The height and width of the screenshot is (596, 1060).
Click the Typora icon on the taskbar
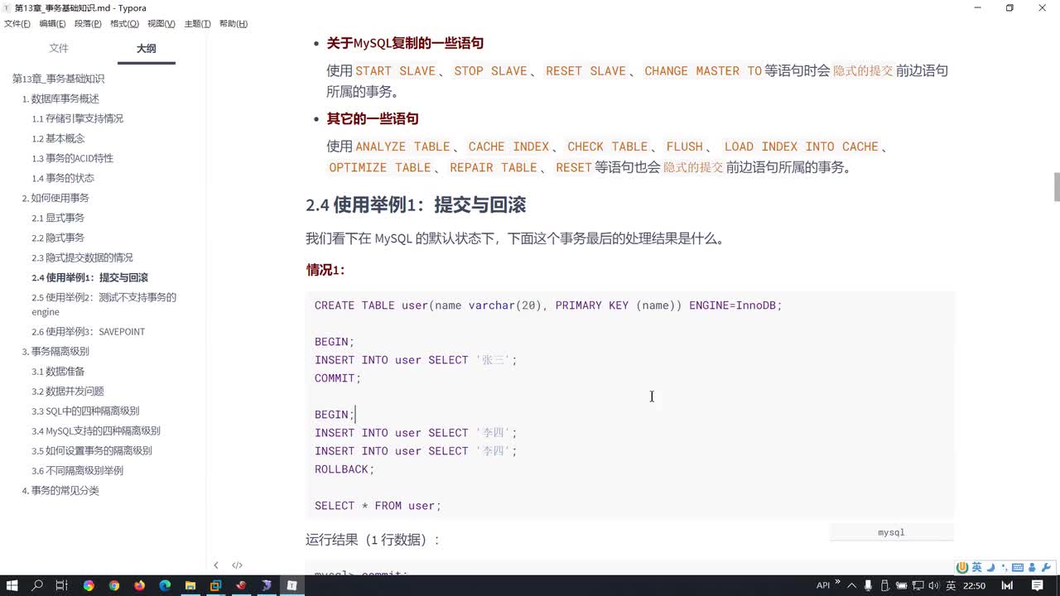(291, 585)
